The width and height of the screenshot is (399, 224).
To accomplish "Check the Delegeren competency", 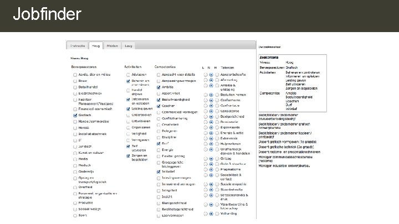I will tap(158, 131).
